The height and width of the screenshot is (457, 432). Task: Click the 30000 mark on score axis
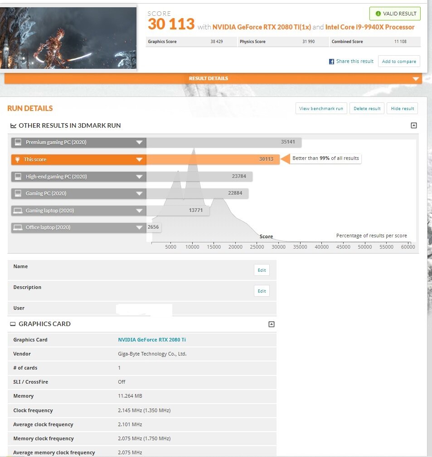(278, 247)
